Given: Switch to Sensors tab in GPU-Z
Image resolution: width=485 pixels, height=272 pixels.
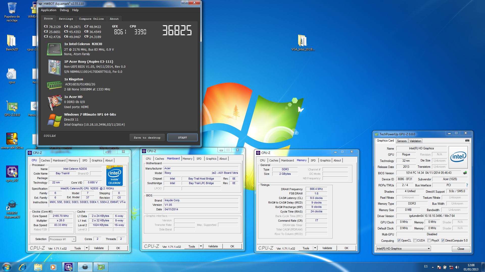Looking at the screenshot, I should pyautogui.click(x=402, y=141).
